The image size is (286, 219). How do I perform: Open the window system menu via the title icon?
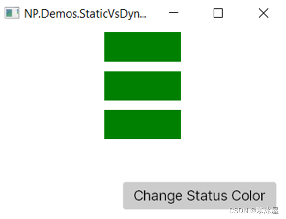pyautogui.click(x=12, y=13)
